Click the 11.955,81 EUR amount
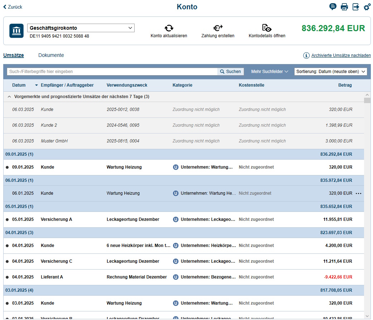Image resolution: width=373 pixels, height=320 pixels. [x=338, y=219]
